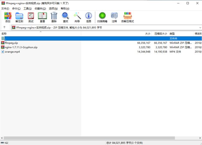Launch the 向导 (Wizard) wand icon
Screen dimensions: 202x145
pyautogui.click(x=77, y=16)
